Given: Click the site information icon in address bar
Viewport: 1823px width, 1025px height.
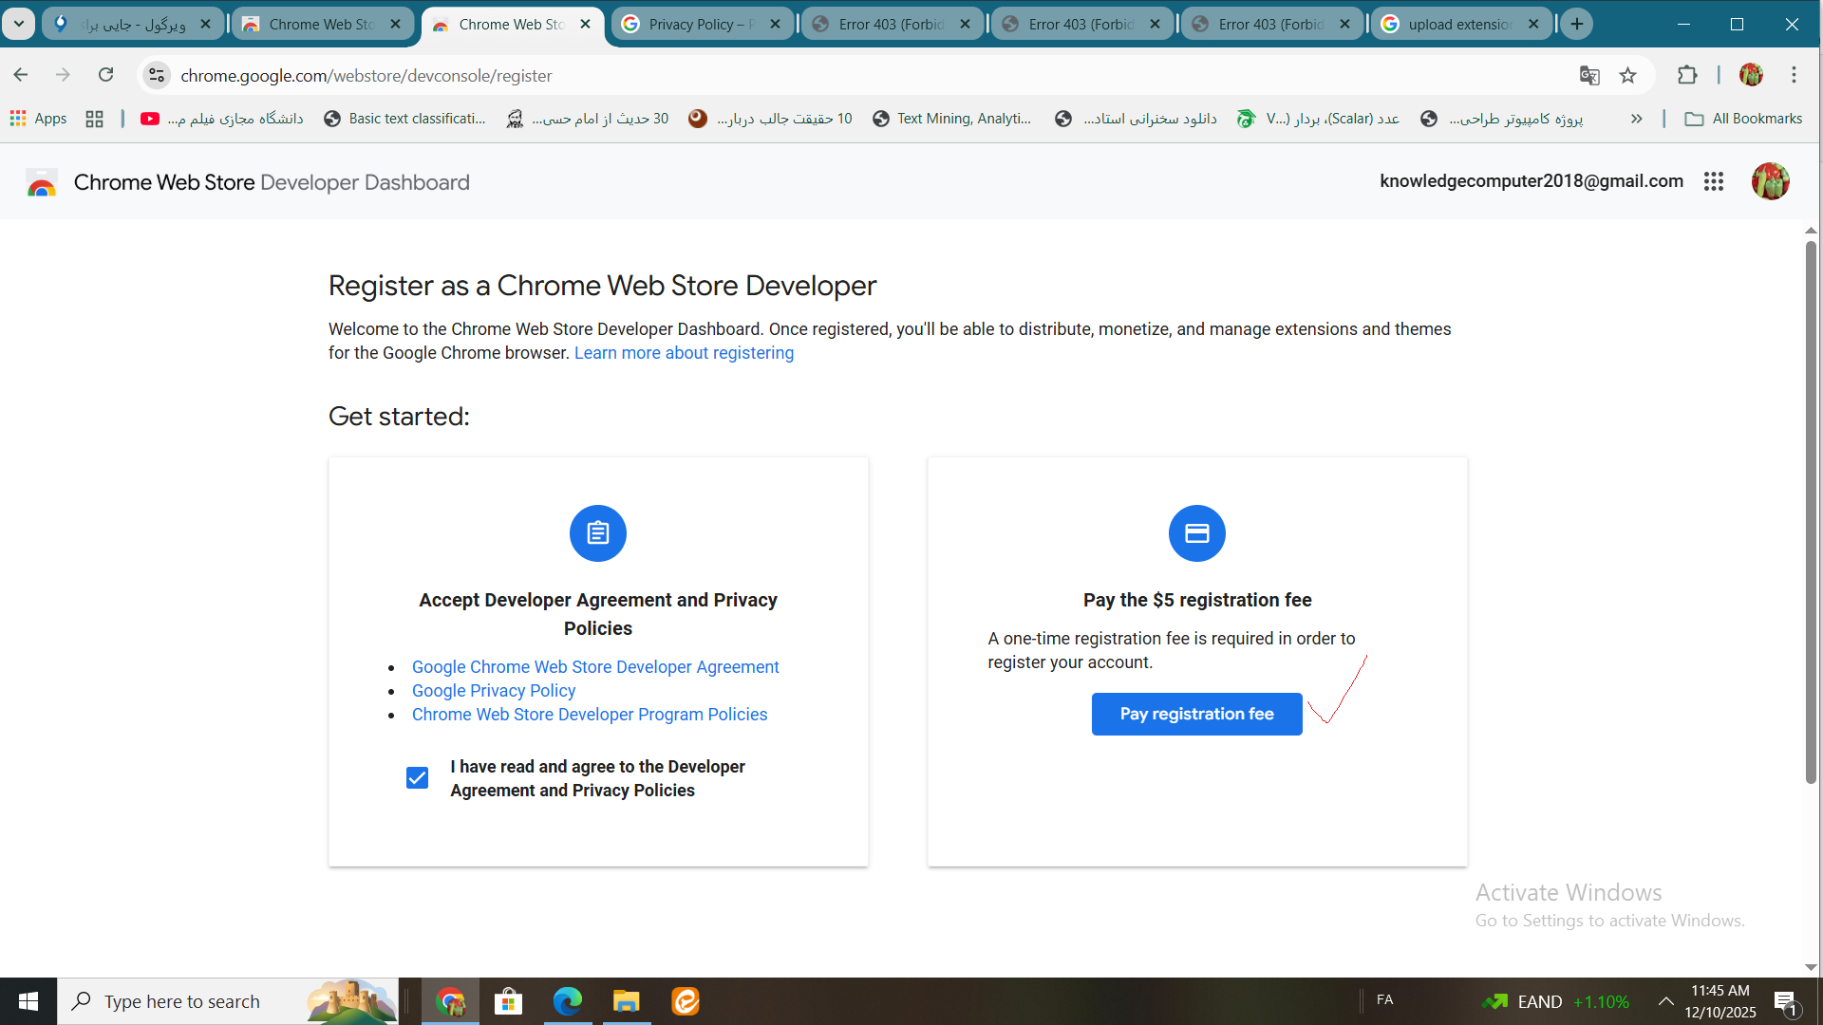Looking at the screenshot, I should (x=157, y=76).
